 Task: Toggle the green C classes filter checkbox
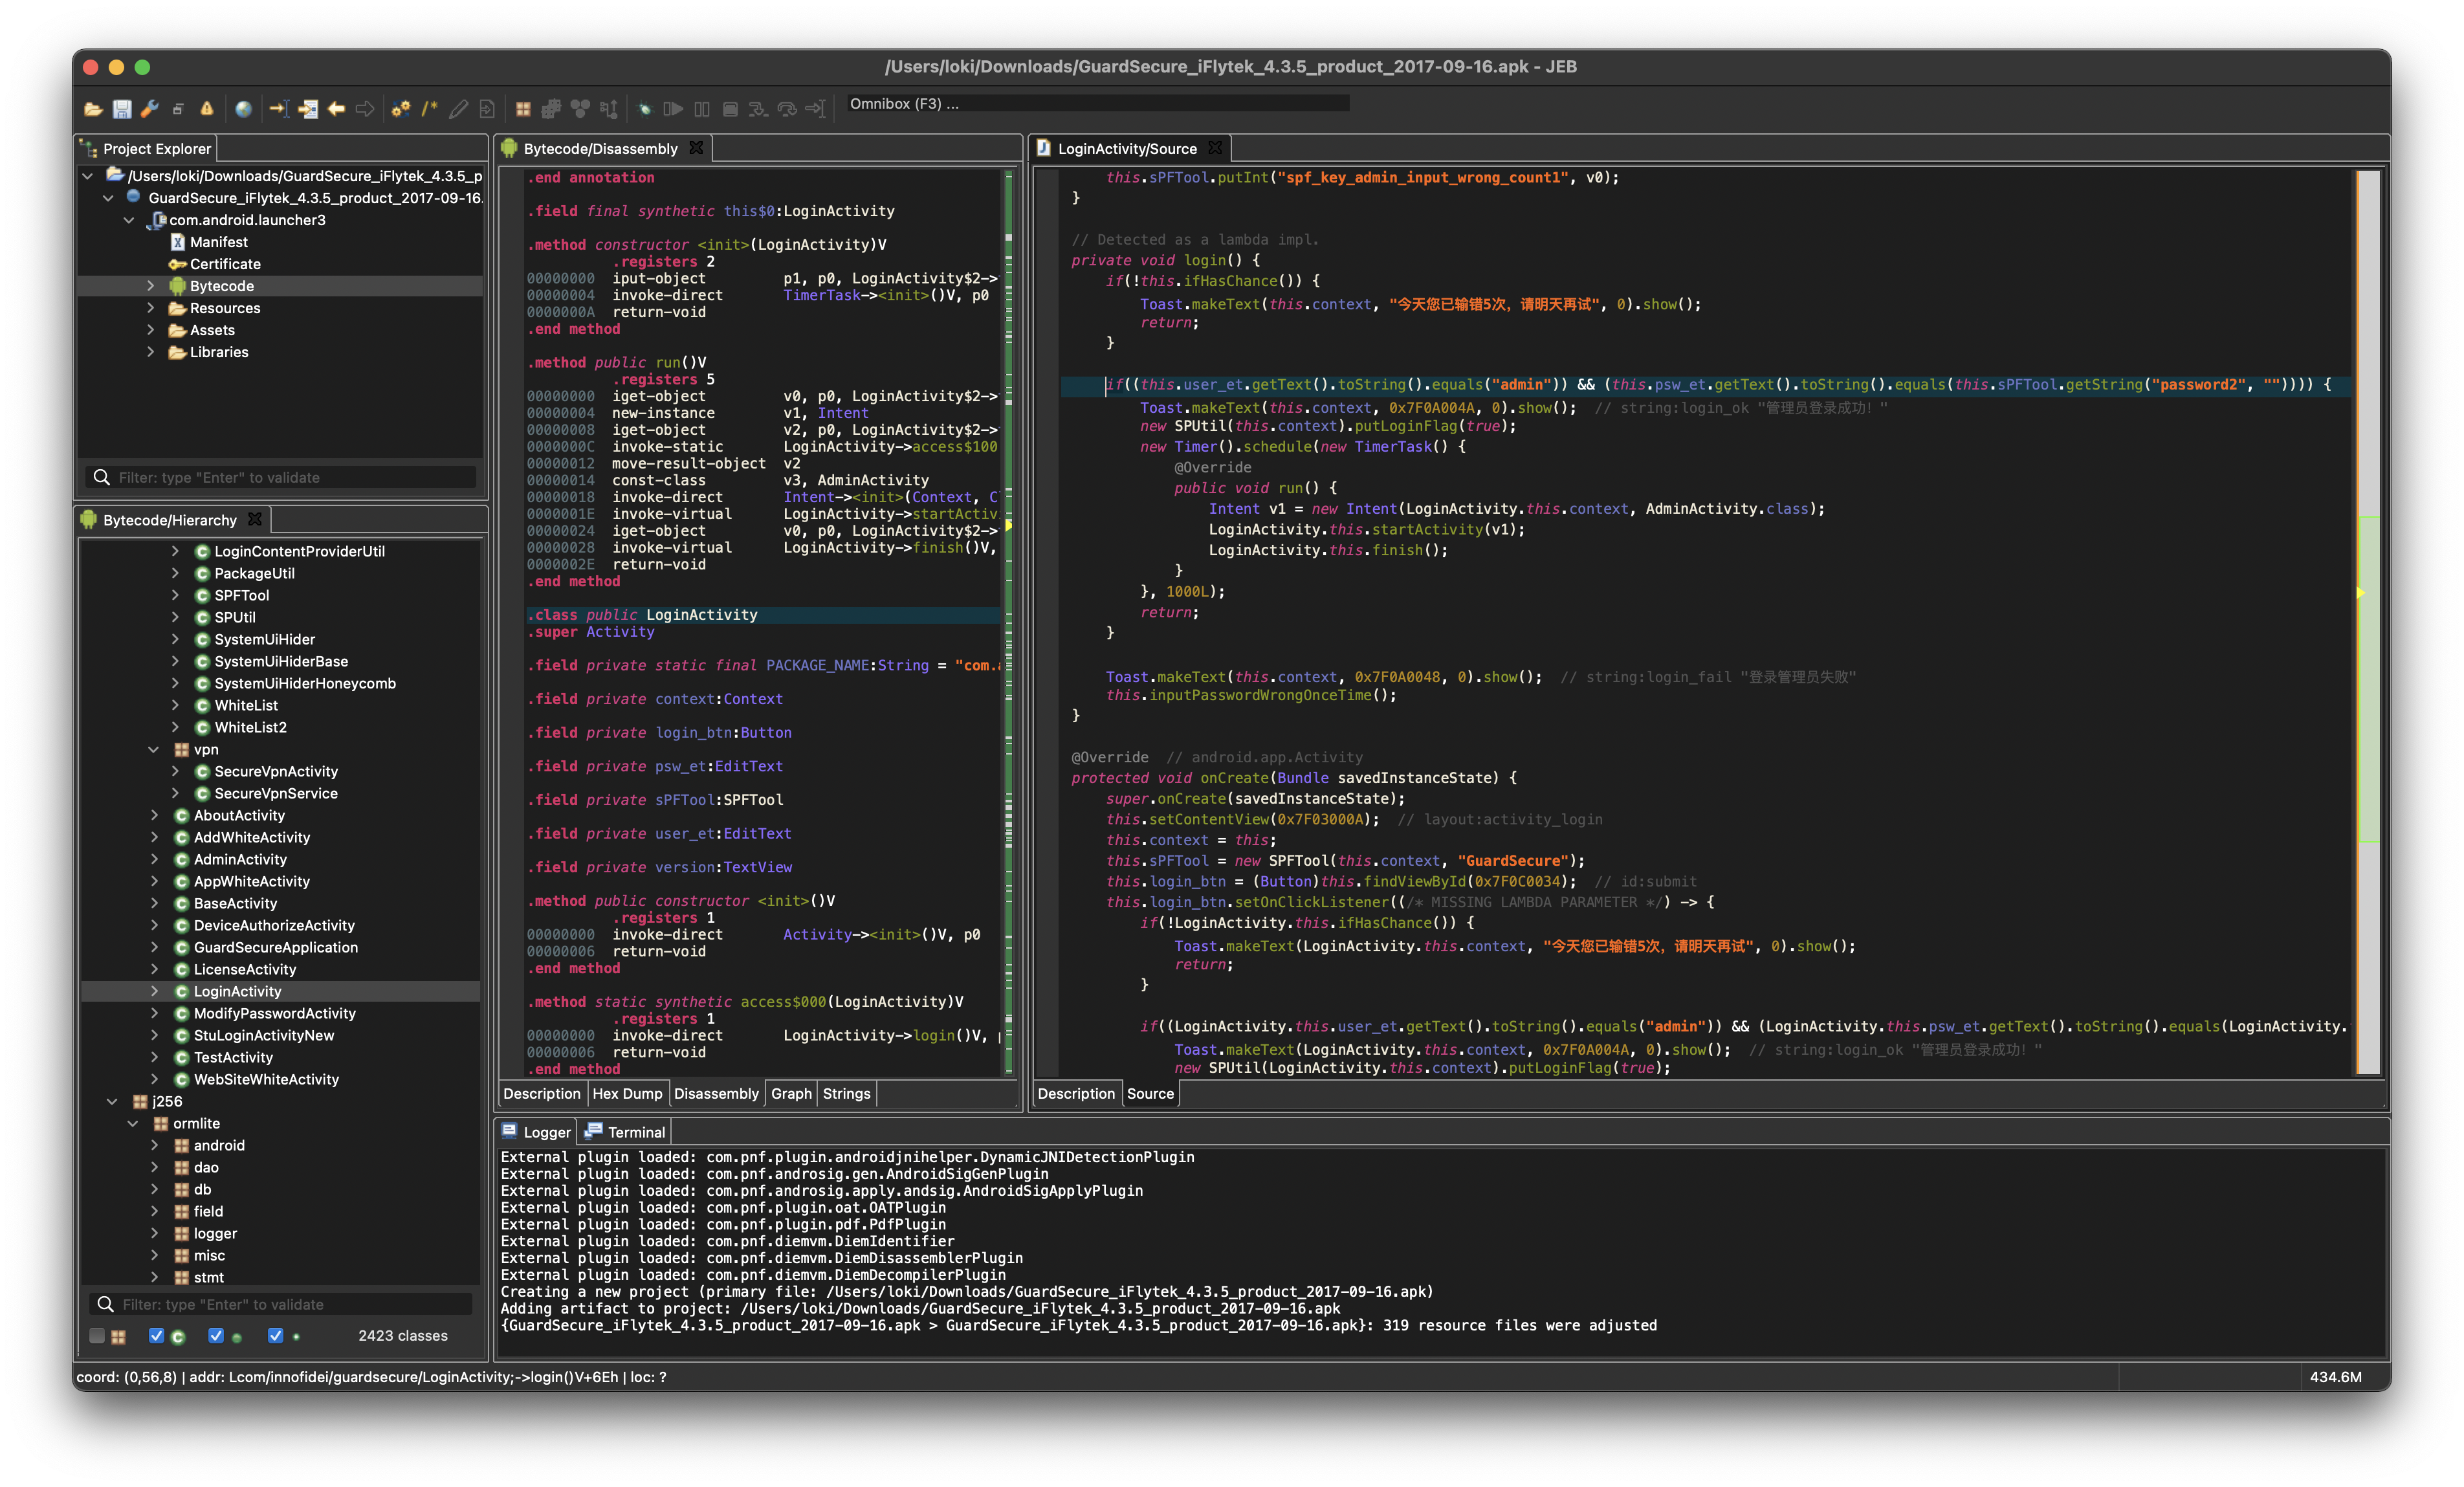tap(156, 1335)
